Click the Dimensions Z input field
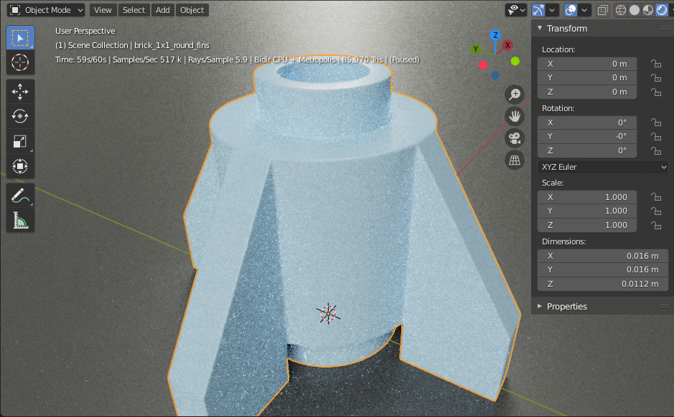 pyautogui.click(x=602, y=284)
